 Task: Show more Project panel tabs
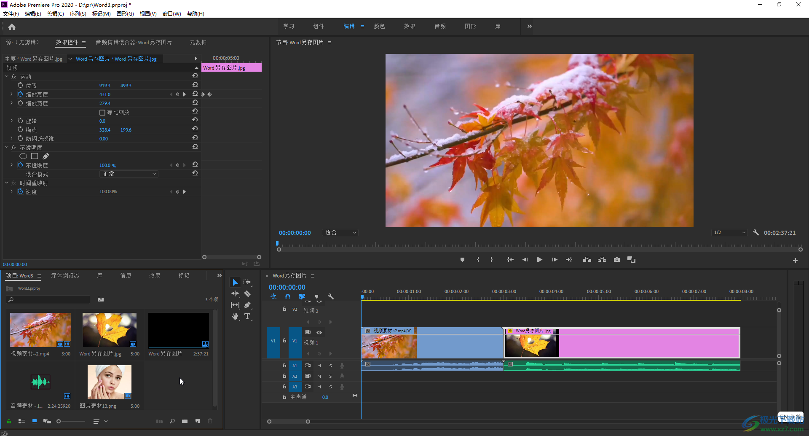pos(219,275)
